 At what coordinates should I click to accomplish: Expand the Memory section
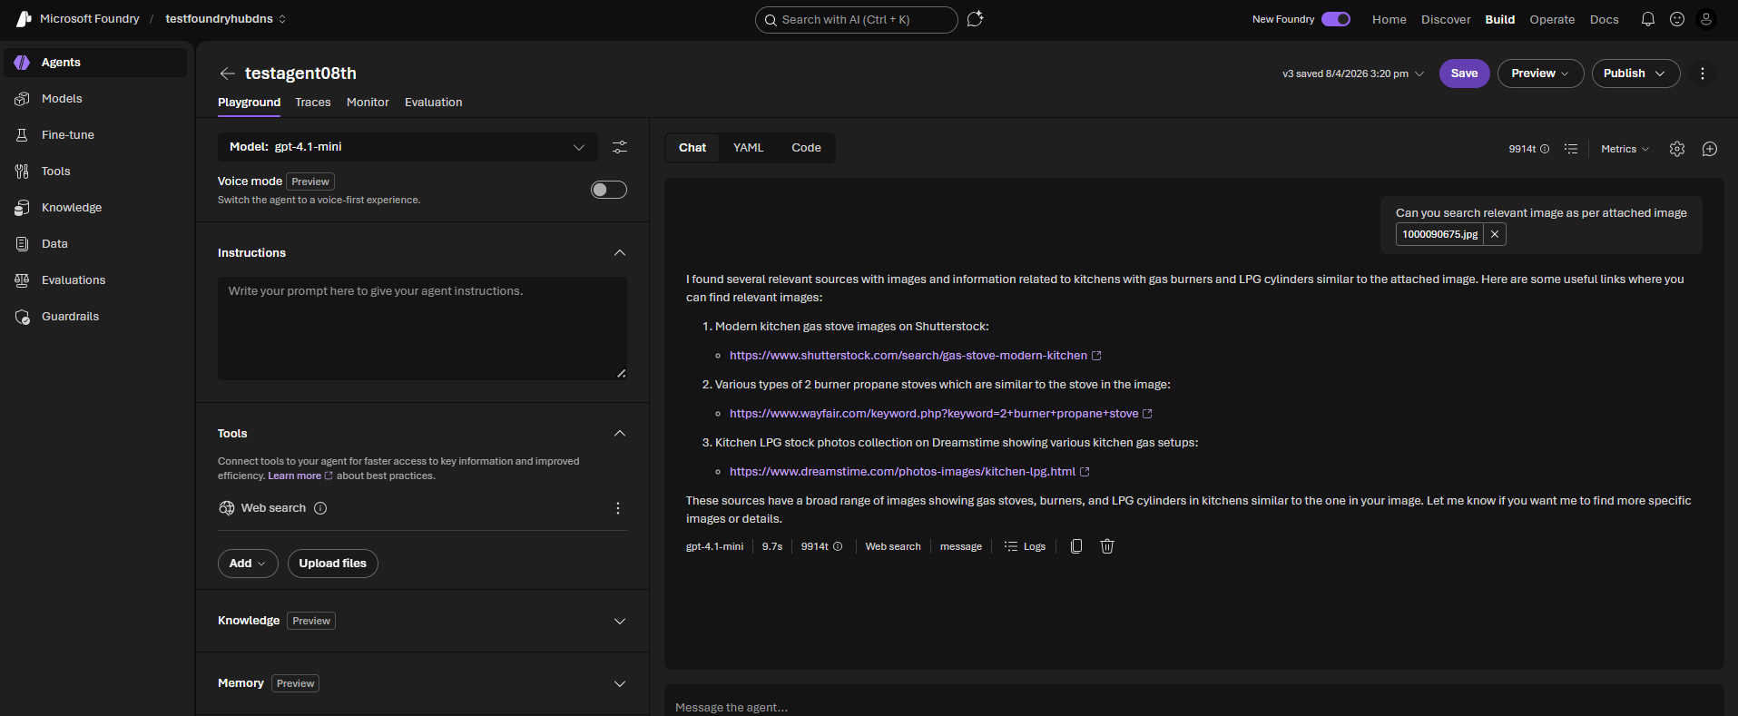(x=620, y=684)
